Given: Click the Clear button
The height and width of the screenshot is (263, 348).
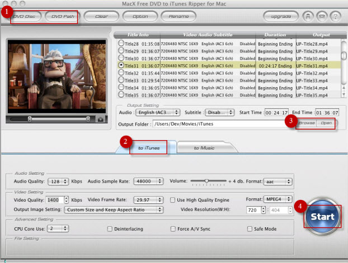Looking at the screenshot, I should 101,16.
